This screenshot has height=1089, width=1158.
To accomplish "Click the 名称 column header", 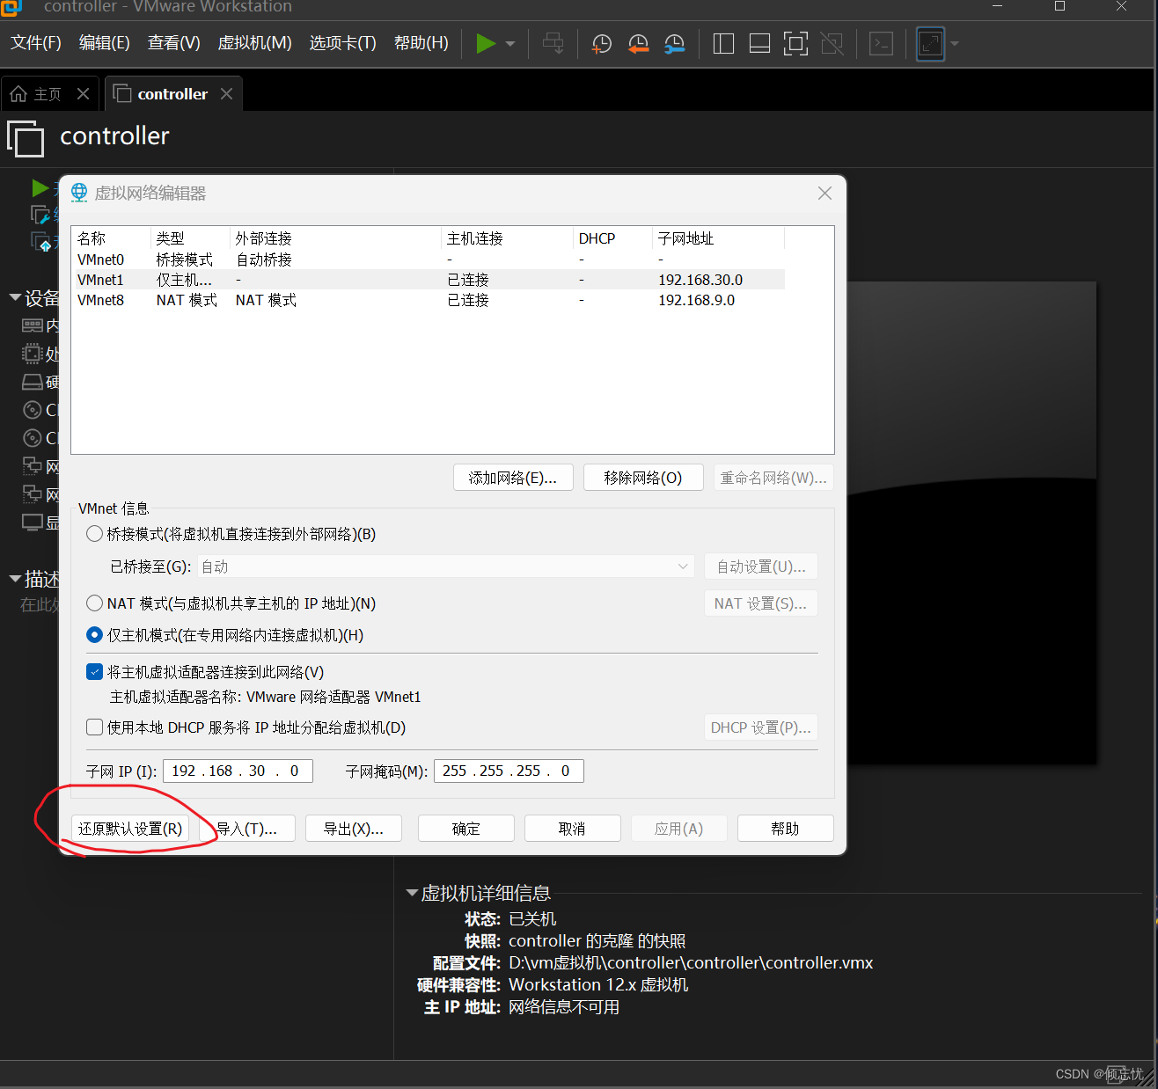I will [x=111, y=238].
